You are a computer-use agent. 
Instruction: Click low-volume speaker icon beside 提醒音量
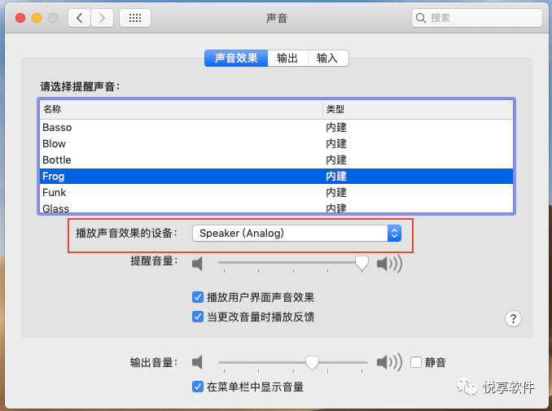tap(198, 264)
